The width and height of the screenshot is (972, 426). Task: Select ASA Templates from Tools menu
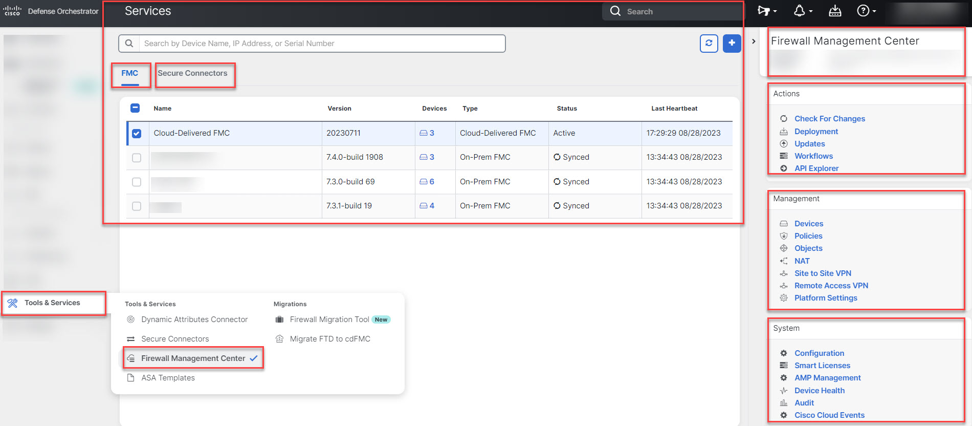(x=168, y=378)
